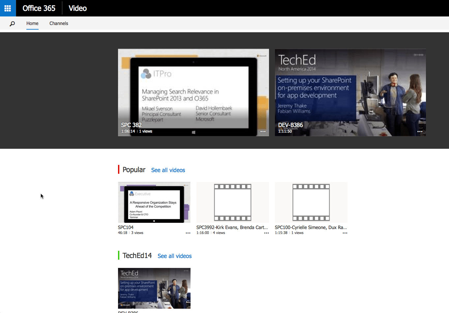This screenshot has height=313, width=449.
Task: Switch to the Home tab
Action: click(32, 23)
